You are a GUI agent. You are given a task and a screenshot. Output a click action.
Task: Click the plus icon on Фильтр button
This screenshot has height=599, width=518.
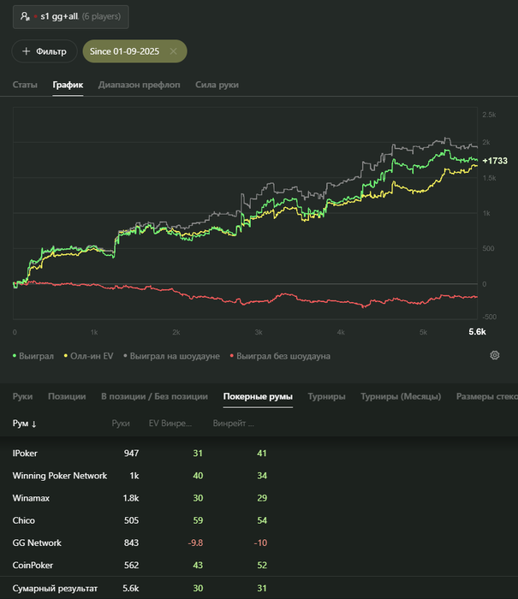[x=26, y=51]
